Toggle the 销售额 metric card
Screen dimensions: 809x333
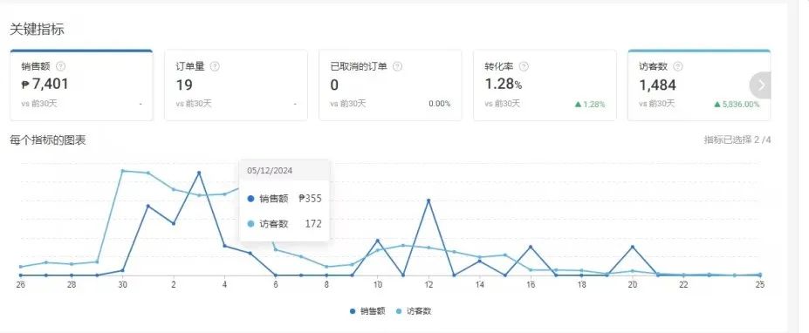point(81,85)
